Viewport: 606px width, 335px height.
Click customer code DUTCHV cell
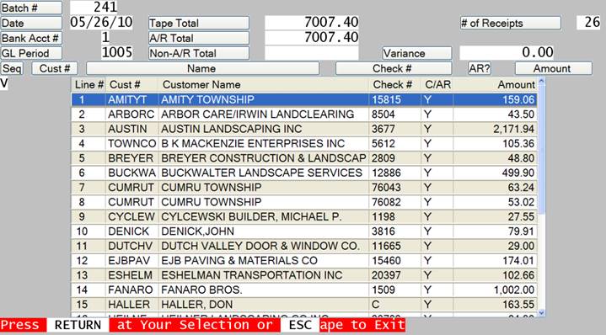[131, 247]
